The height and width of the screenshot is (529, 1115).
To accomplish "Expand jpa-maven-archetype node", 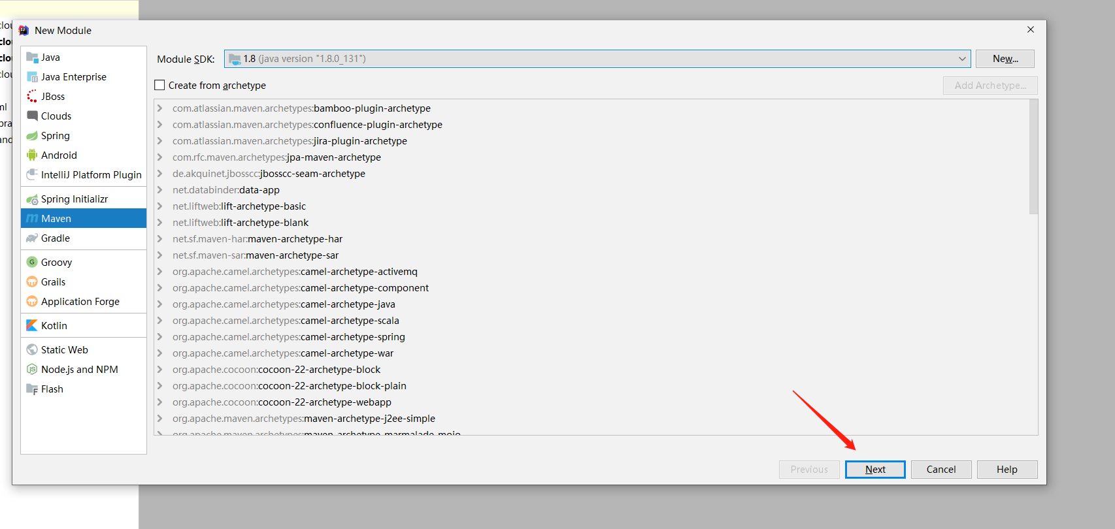I will coord(159,157).
